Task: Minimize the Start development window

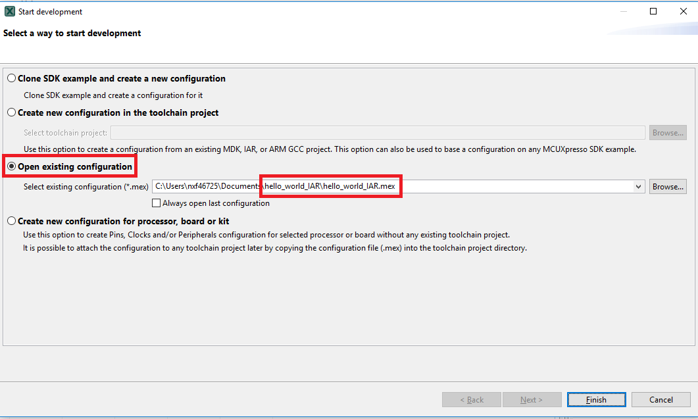Action: click(622, 11)
